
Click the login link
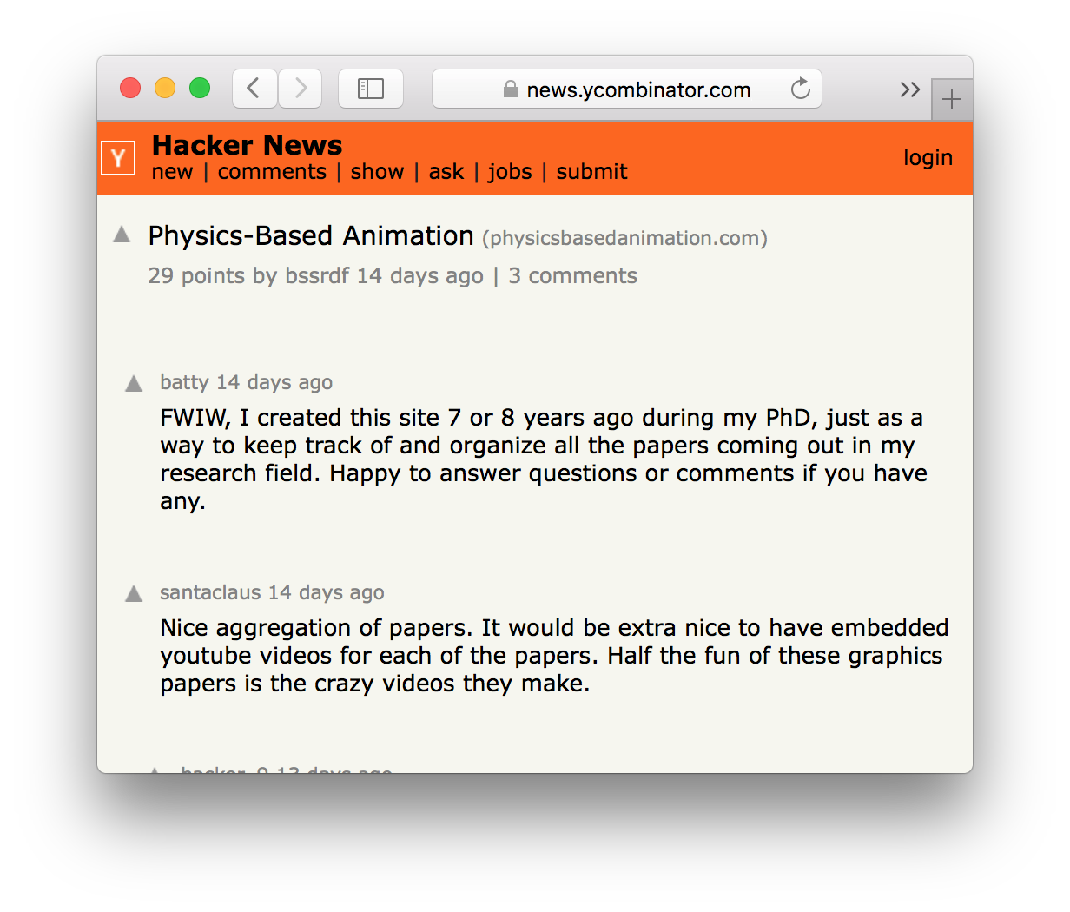[928, 157]
